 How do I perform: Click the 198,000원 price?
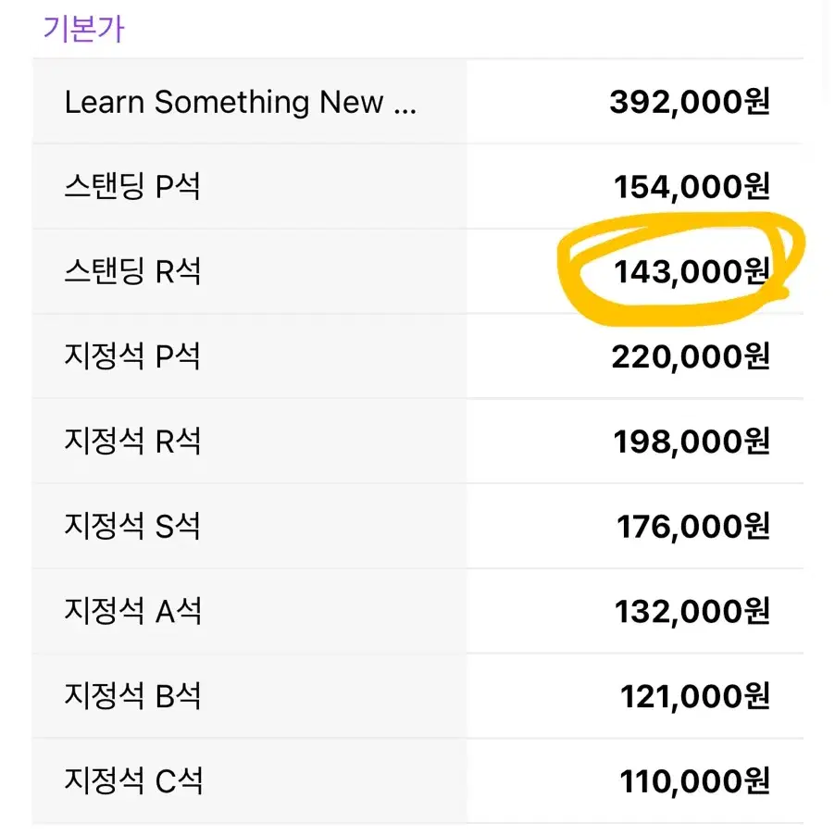[692, 442]
